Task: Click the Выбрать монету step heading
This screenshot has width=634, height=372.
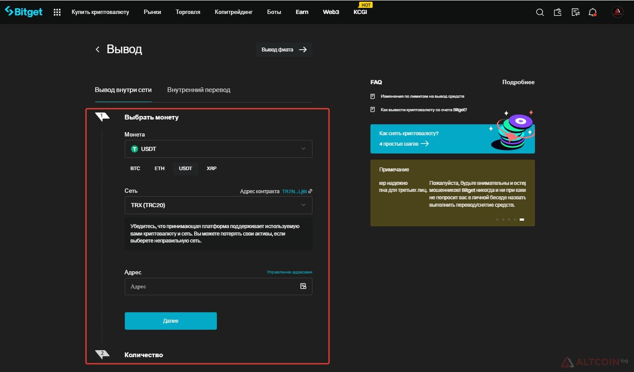Action: click(151, 117)
